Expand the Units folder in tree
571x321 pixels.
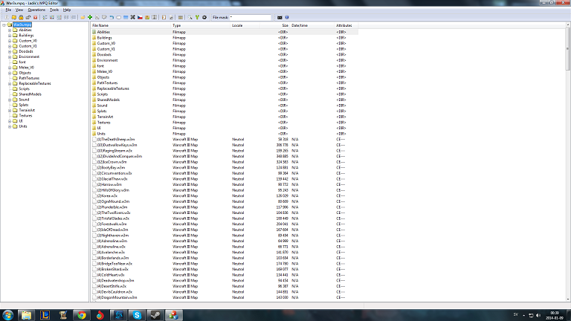point(10,126)
